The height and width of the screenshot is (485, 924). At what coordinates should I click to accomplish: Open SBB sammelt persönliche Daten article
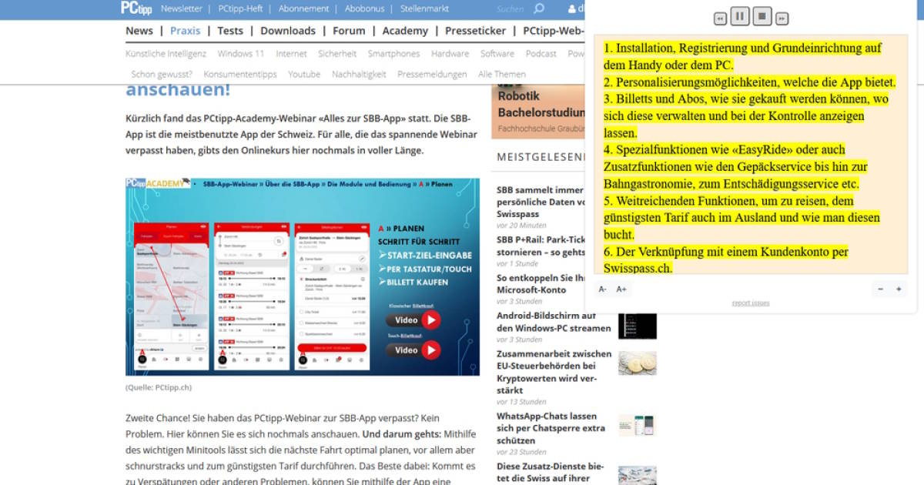click(x=540, y=202)
